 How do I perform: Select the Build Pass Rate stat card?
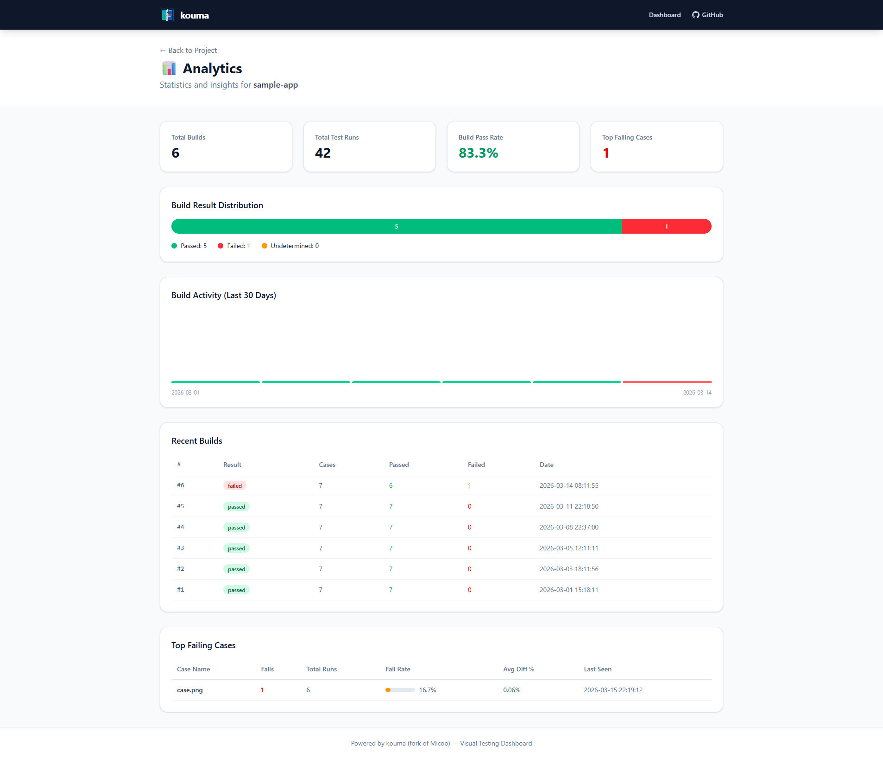point(513,147)
